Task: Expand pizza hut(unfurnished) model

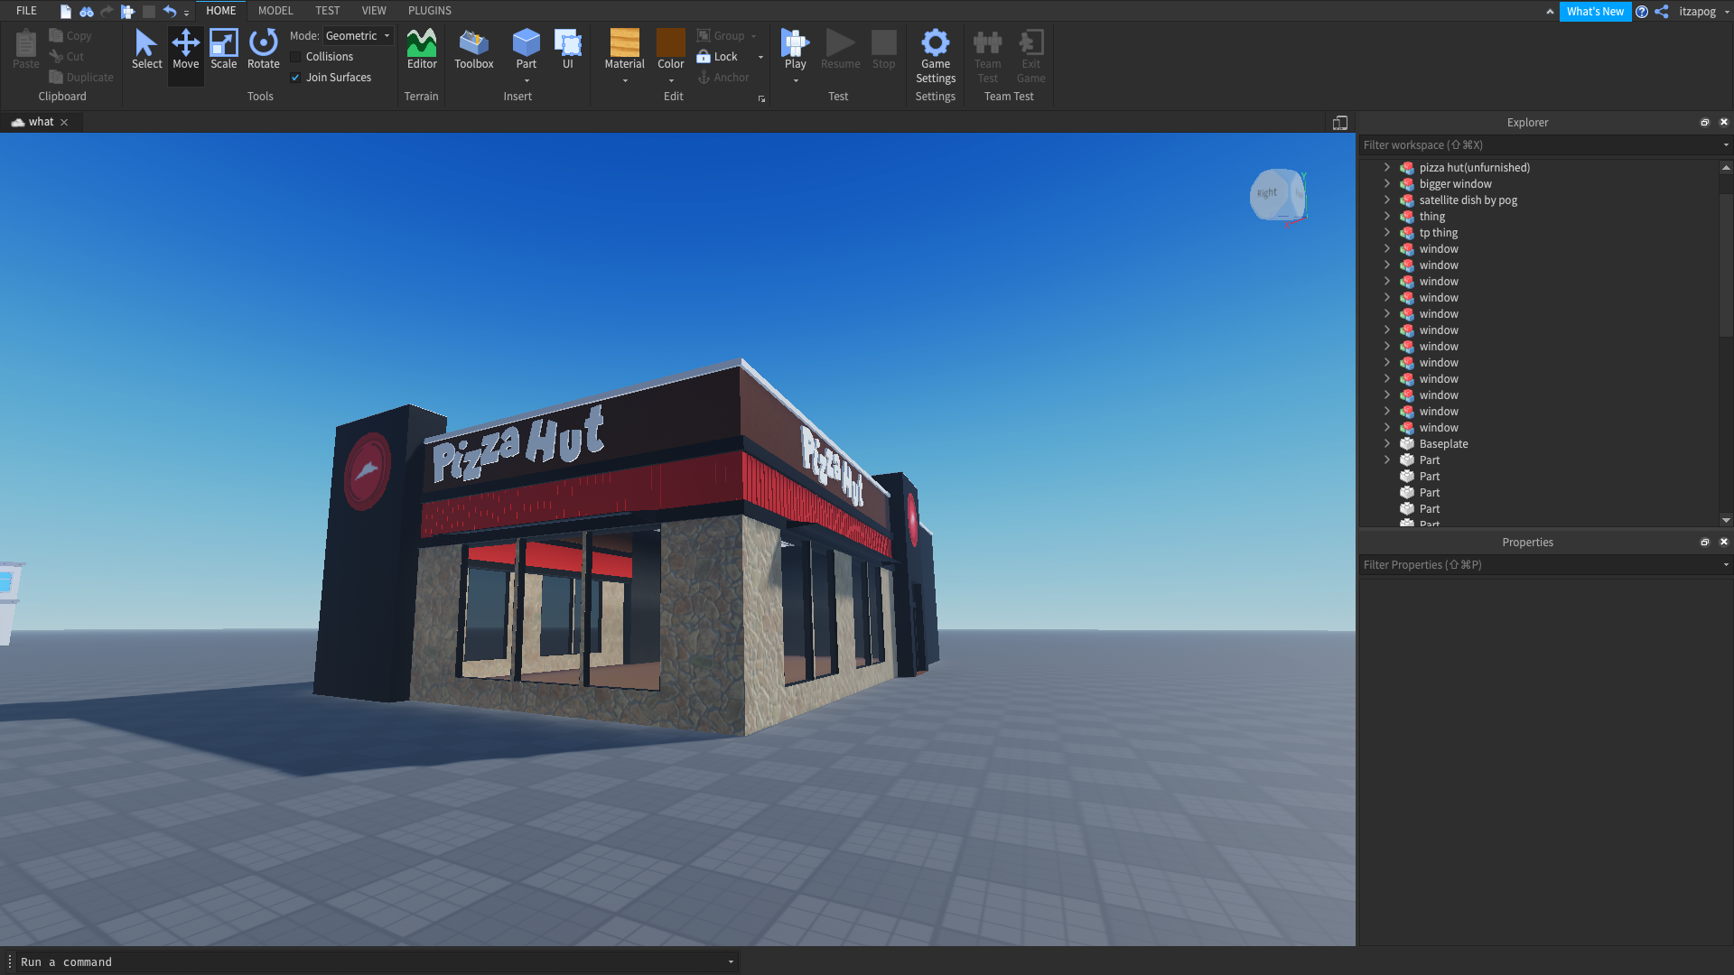Action: pyautogui.click(x=1387, y=167)
